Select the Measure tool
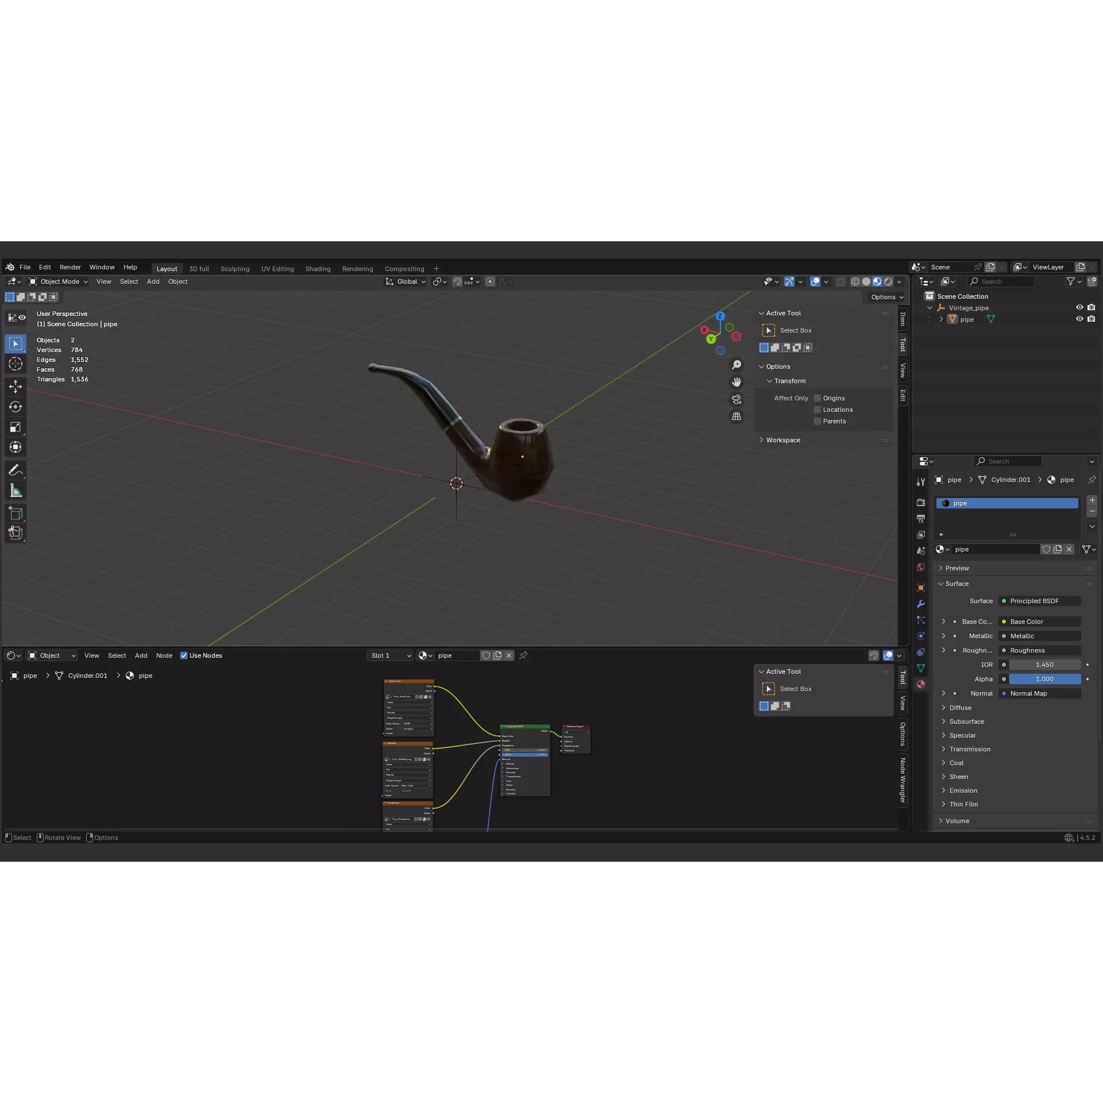1103x1103 pixels. (x=16, y=490)
